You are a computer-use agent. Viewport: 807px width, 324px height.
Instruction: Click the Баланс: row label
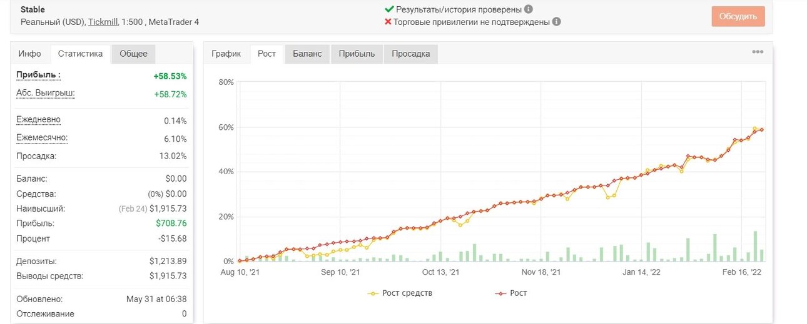[x=32, y=179]
